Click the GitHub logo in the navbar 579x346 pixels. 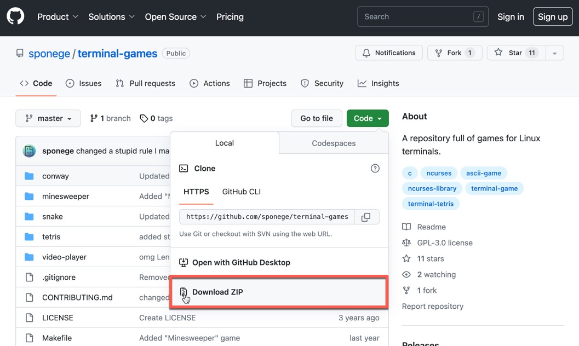click(x=15, y=16)
